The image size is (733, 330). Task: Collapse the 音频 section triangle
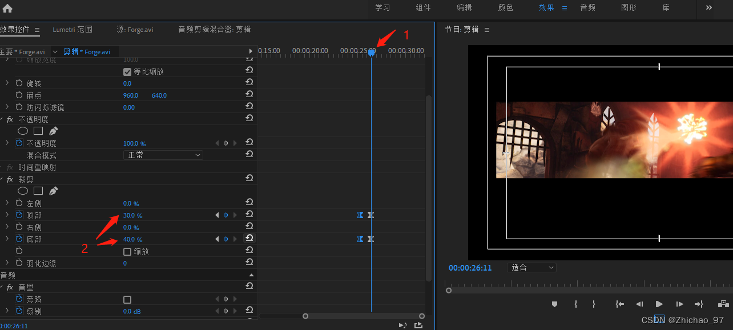pos(251,275)
